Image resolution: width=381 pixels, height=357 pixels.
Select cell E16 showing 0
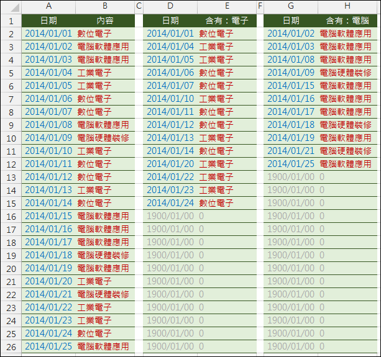click(x=227, y=216)
